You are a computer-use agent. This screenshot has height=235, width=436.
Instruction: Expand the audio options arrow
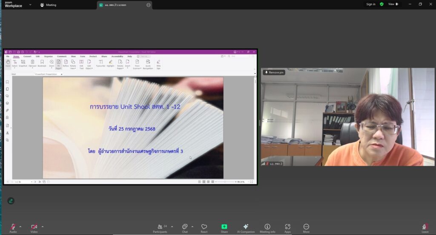[20, 226]
